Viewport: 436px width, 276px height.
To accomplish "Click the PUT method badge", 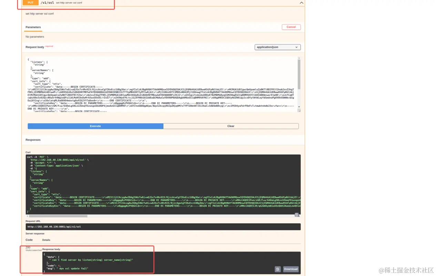I will [31, 2].
